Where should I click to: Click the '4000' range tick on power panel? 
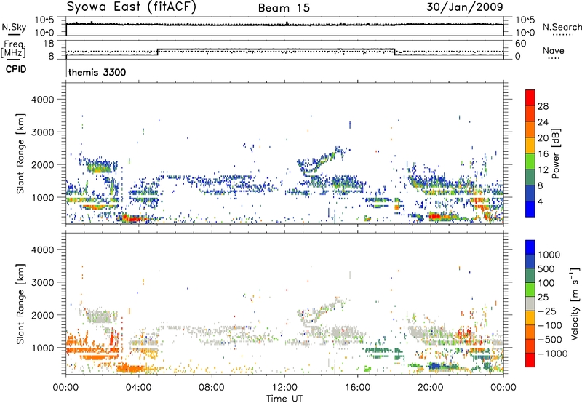pos(42,100)
